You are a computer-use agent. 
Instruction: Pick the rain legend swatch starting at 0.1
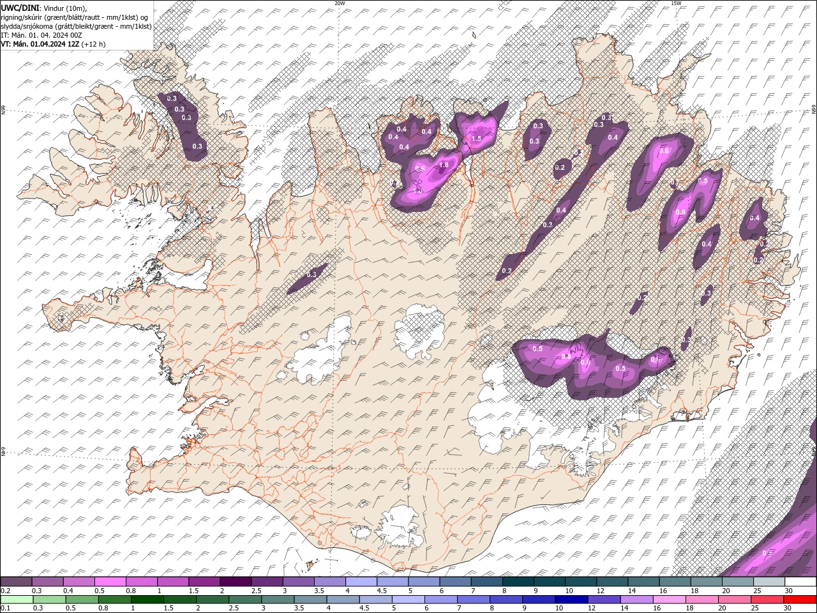coord(16,600)
